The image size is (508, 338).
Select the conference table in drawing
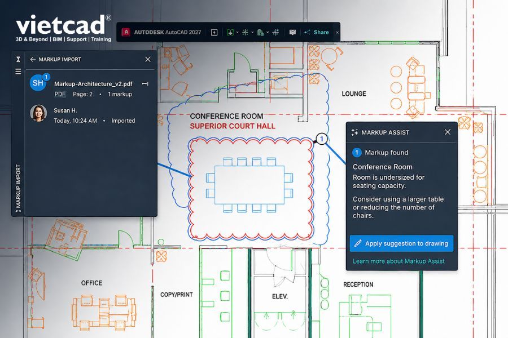click(249, 185)
